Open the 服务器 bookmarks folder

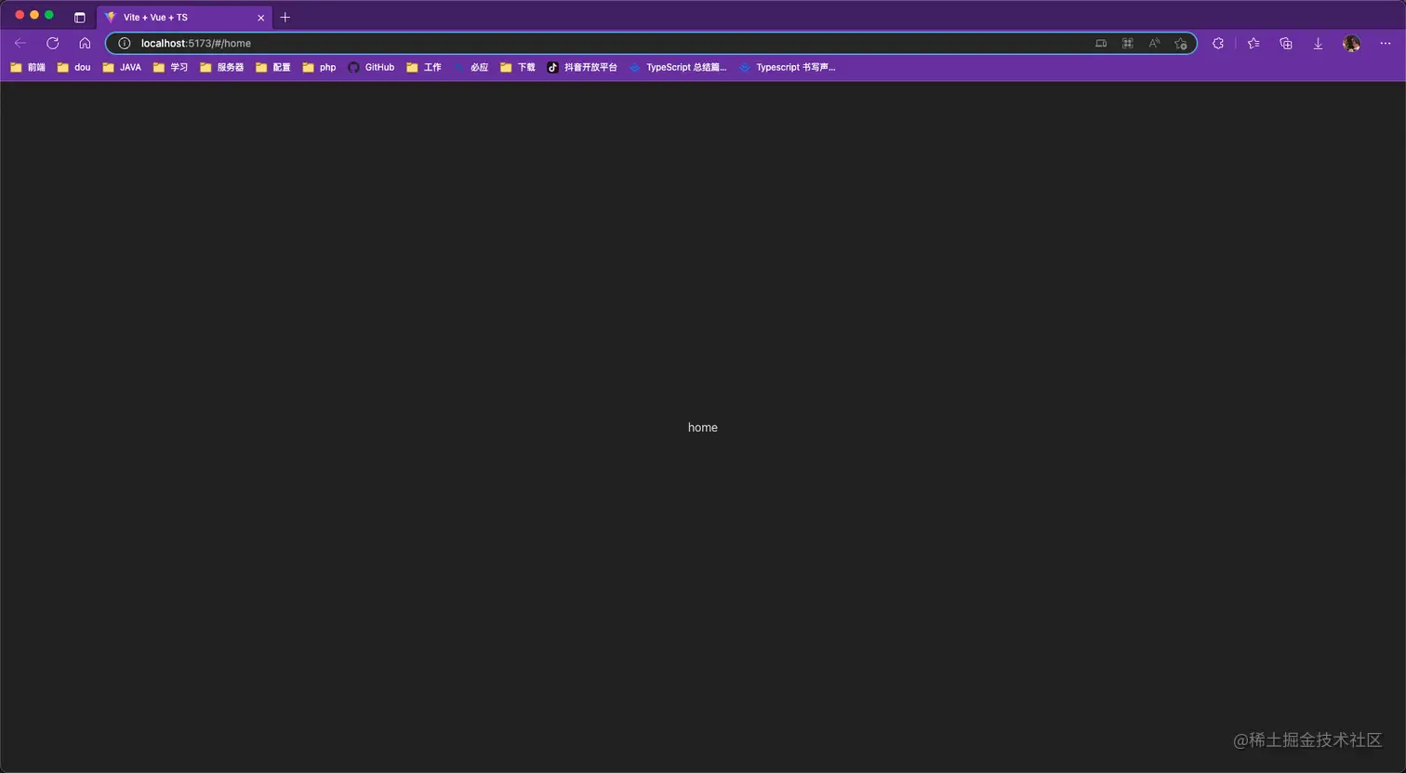222,67
